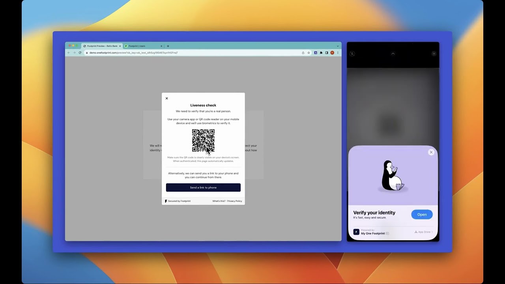Switch to Footprint Preview - Retro Bank tab

102,46
